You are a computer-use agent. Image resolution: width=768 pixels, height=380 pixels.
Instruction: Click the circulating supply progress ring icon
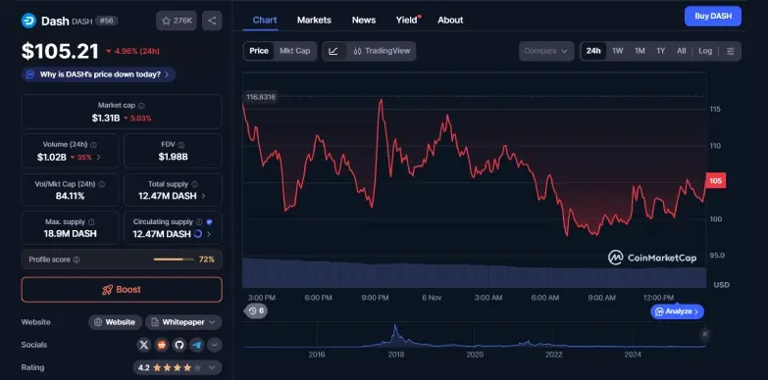tap(198, 234)
